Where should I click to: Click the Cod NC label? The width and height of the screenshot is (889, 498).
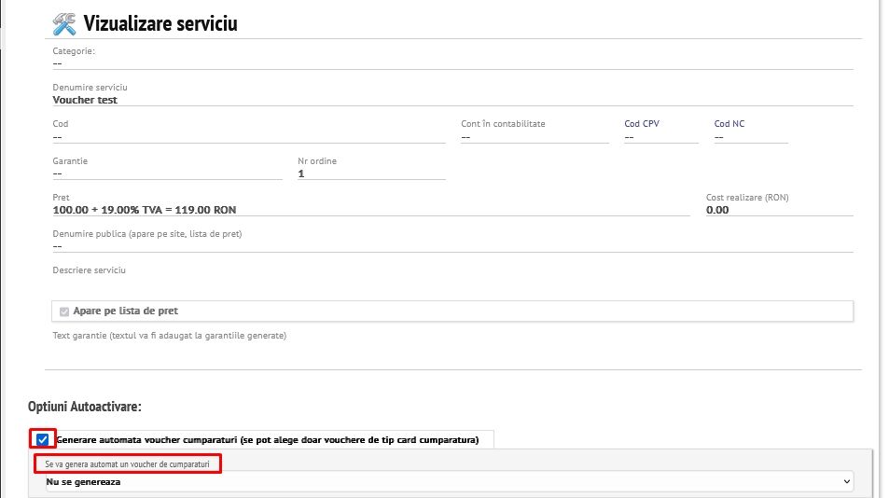[x=729, y=123]
